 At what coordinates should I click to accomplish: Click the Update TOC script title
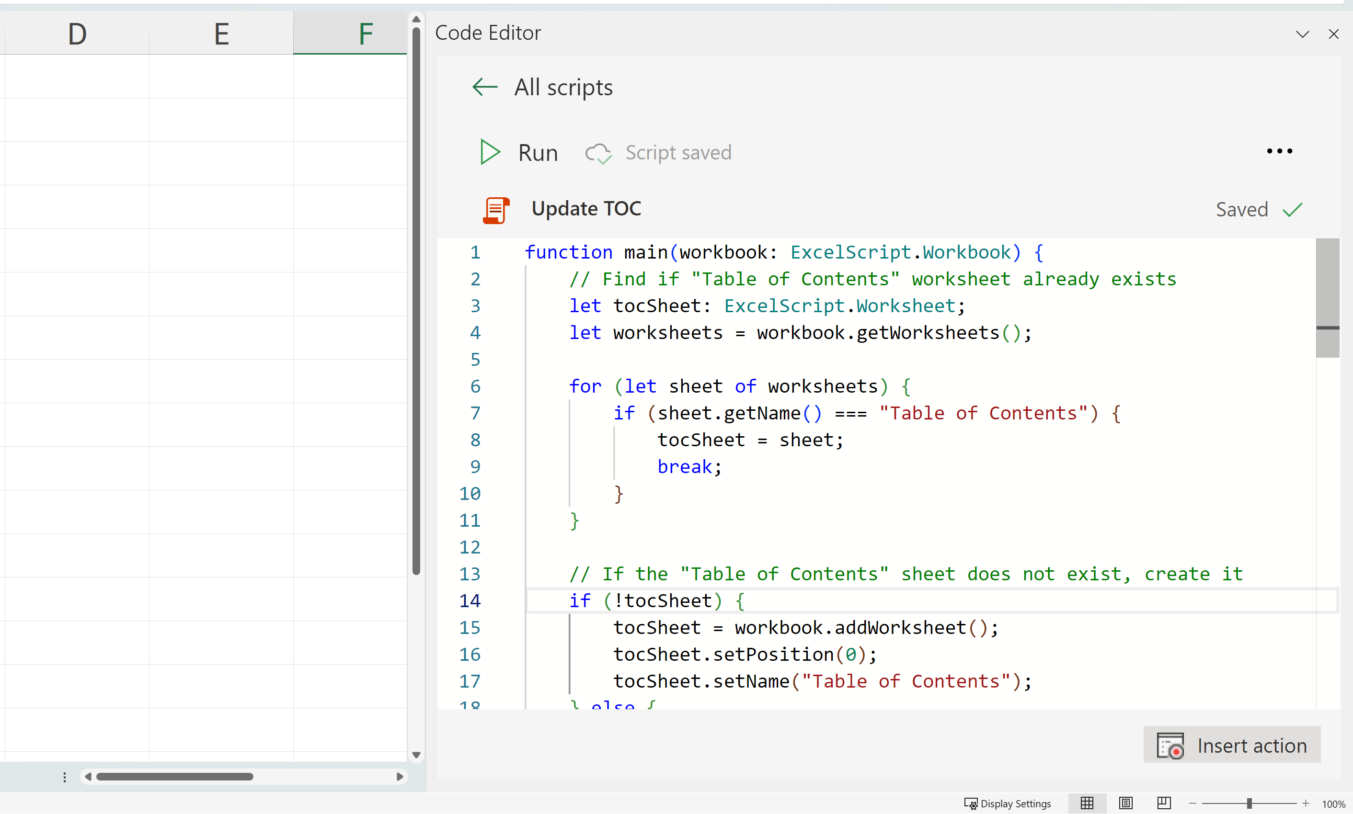[x=586, y=209]
